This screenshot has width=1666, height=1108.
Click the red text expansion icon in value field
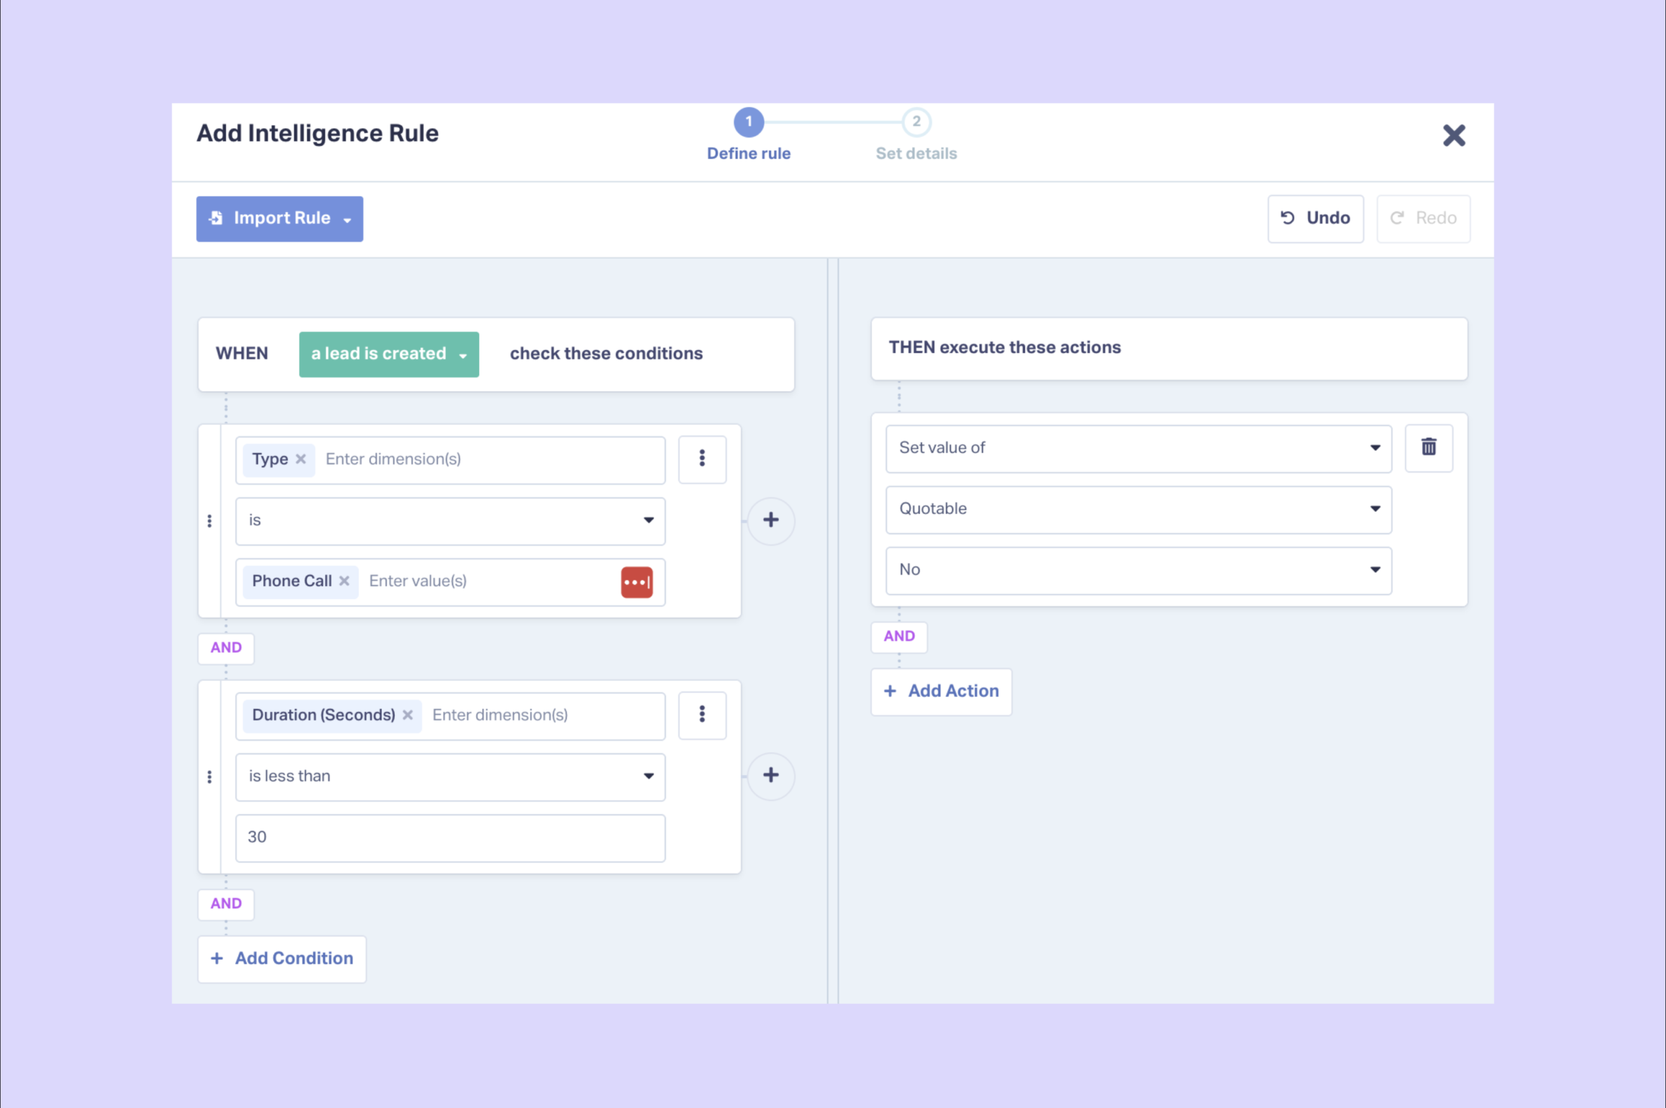click(636, 582)
